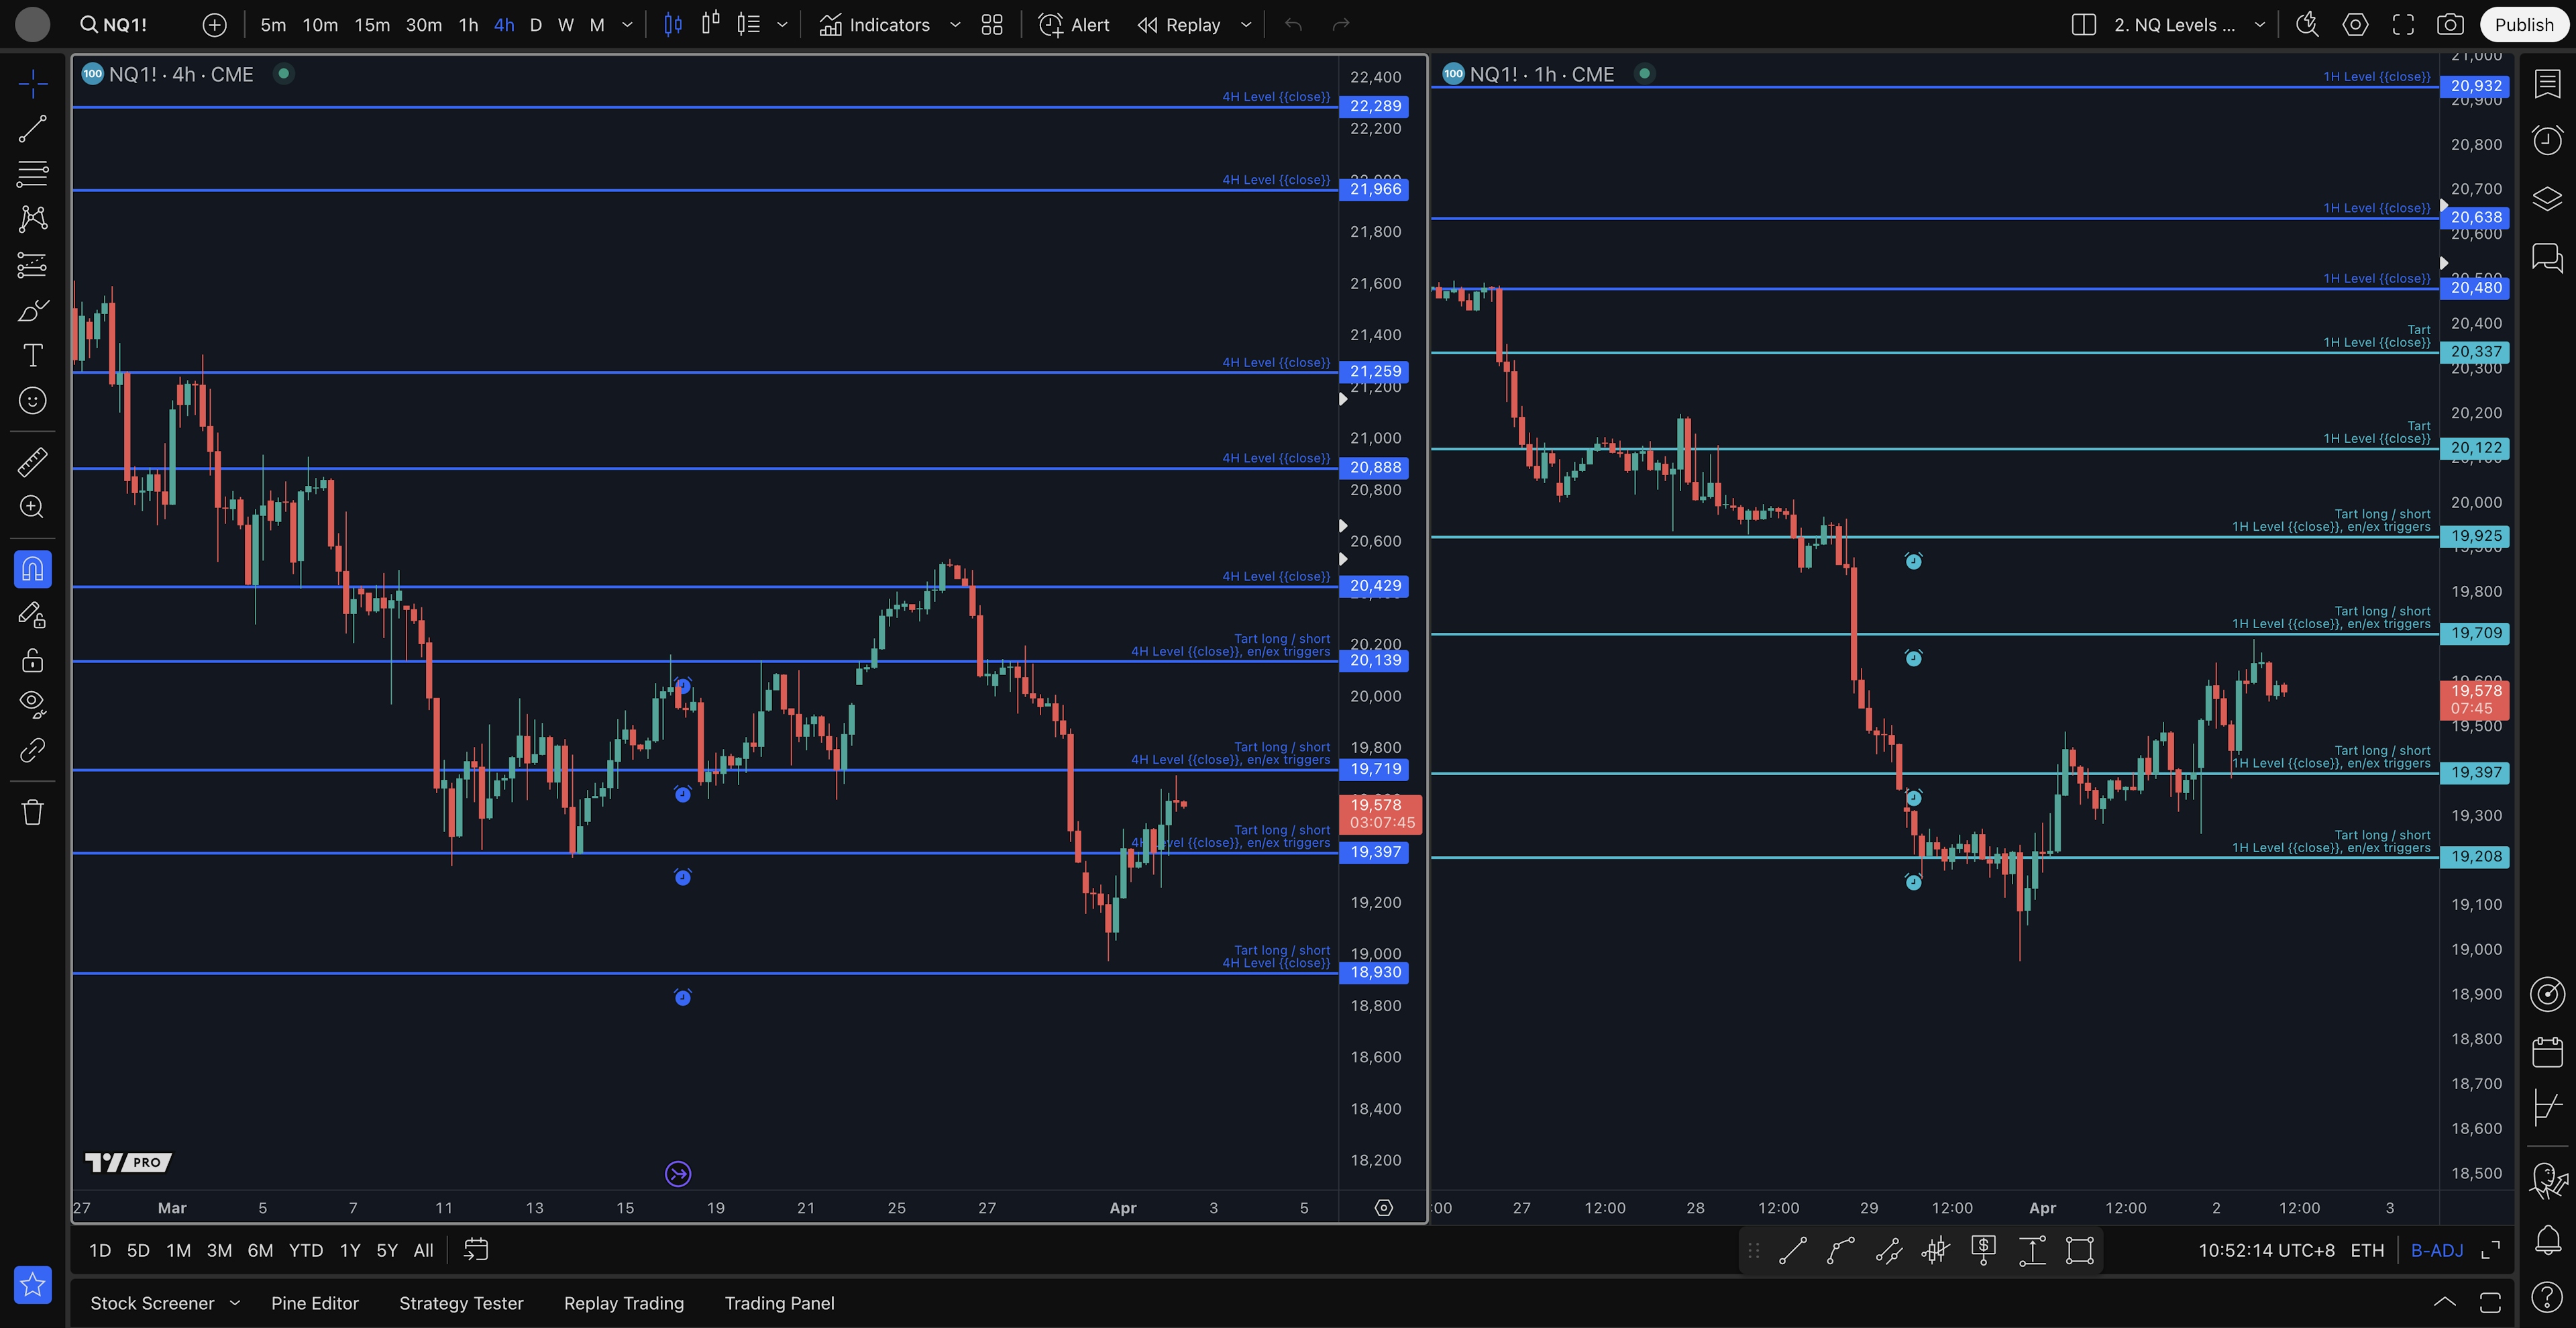This screenshot has height=1328, width=2576.
Task: Open the Strategy Tester tab
Action: tap(461, 1303)
